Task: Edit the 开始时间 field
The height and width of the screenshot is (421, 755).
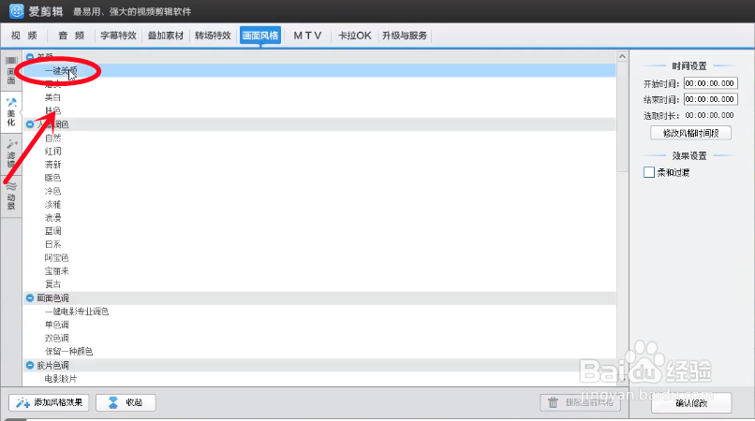Action: point(711,83)
